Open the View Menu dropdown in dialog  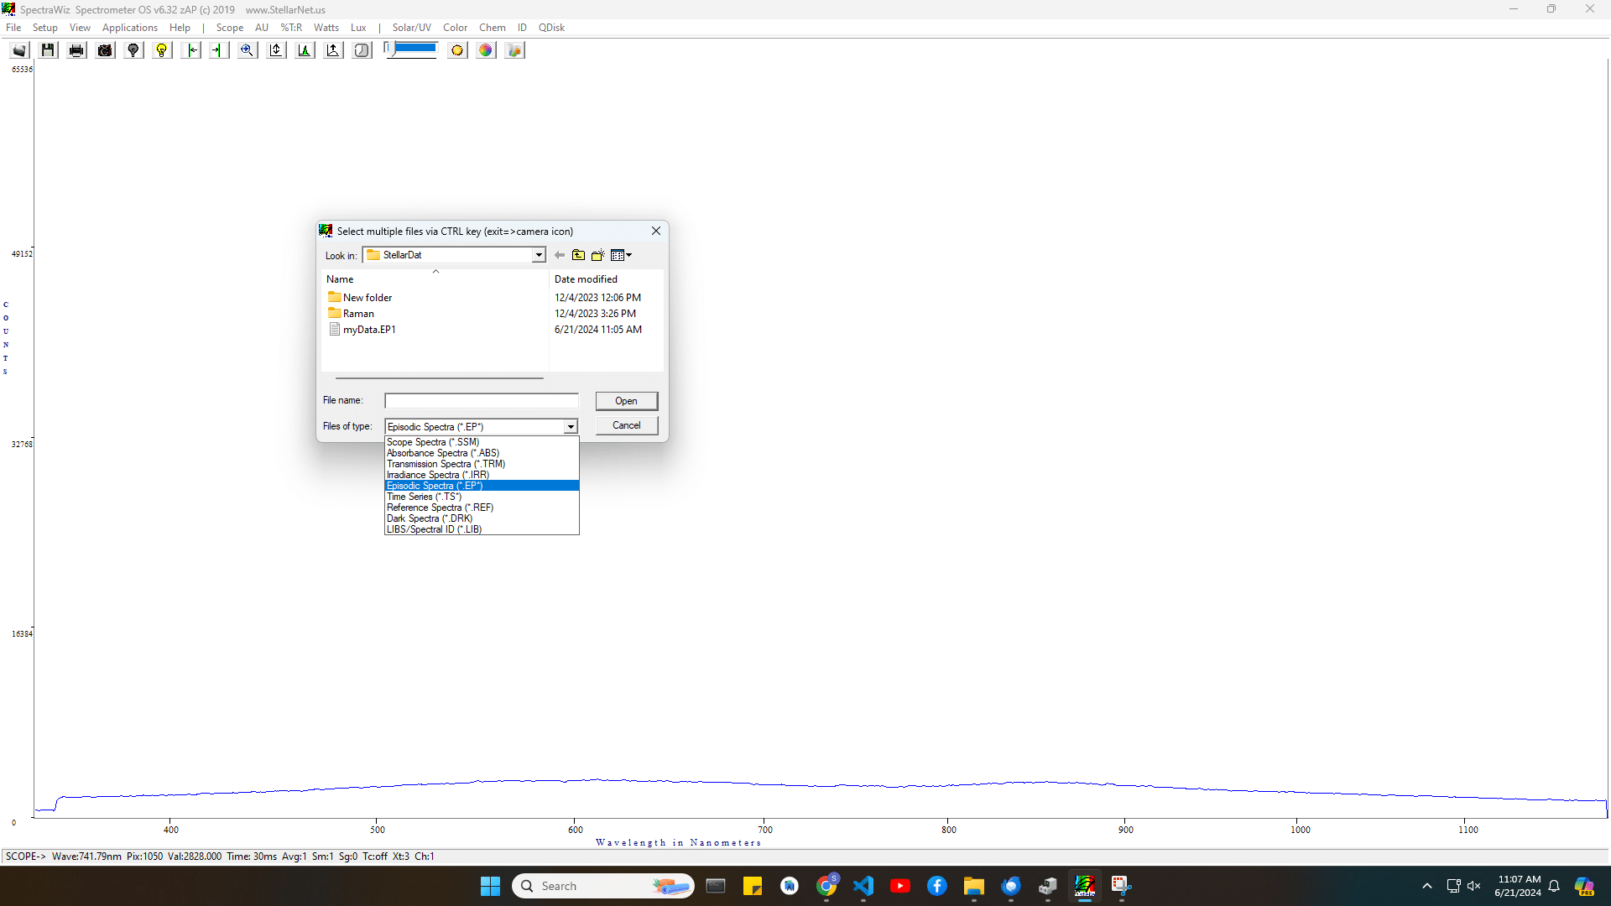coord(621,255)
